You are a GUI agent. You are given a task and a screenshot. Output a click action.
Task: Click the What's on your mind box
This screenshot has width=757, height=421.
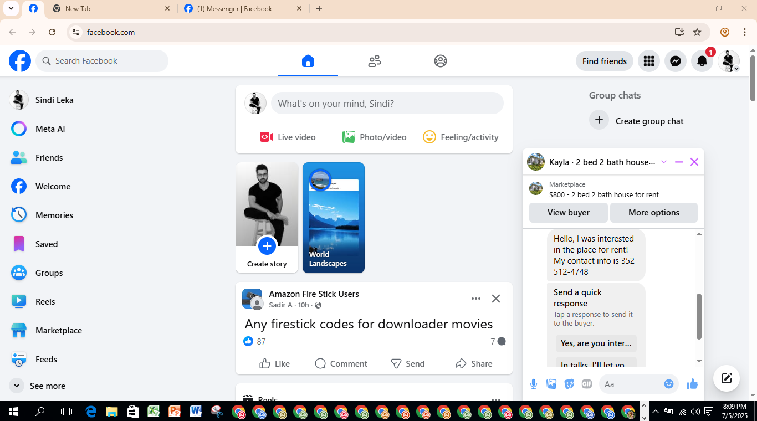[x=387, y=104]
